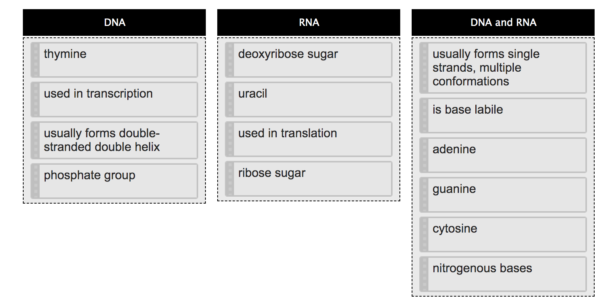Click the DNA column header

114,22
